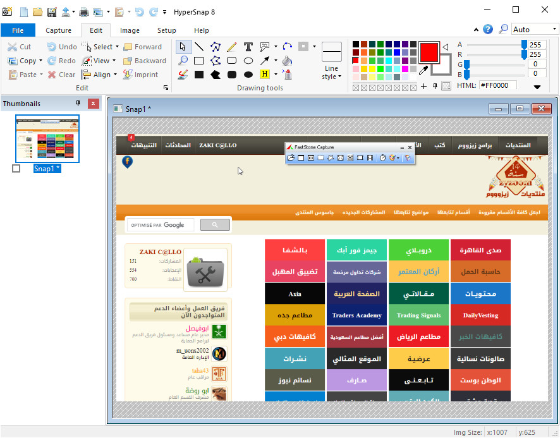Image resolution: width=560 pixels, height=438 pixels.
Task: Select the outlined ellipse tool
Action: 248,61
